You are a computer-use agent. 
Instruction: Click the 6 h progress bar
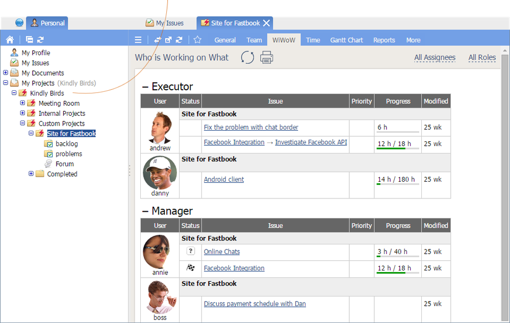click(x=397, y=132)
